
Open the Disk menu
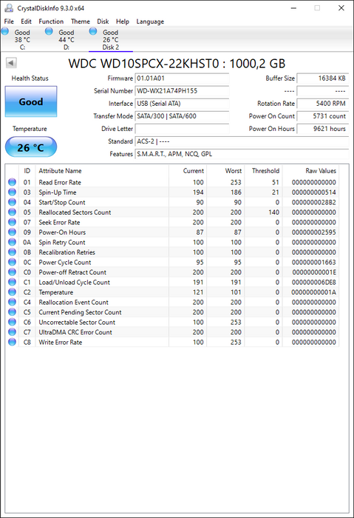tap(103, 21)
